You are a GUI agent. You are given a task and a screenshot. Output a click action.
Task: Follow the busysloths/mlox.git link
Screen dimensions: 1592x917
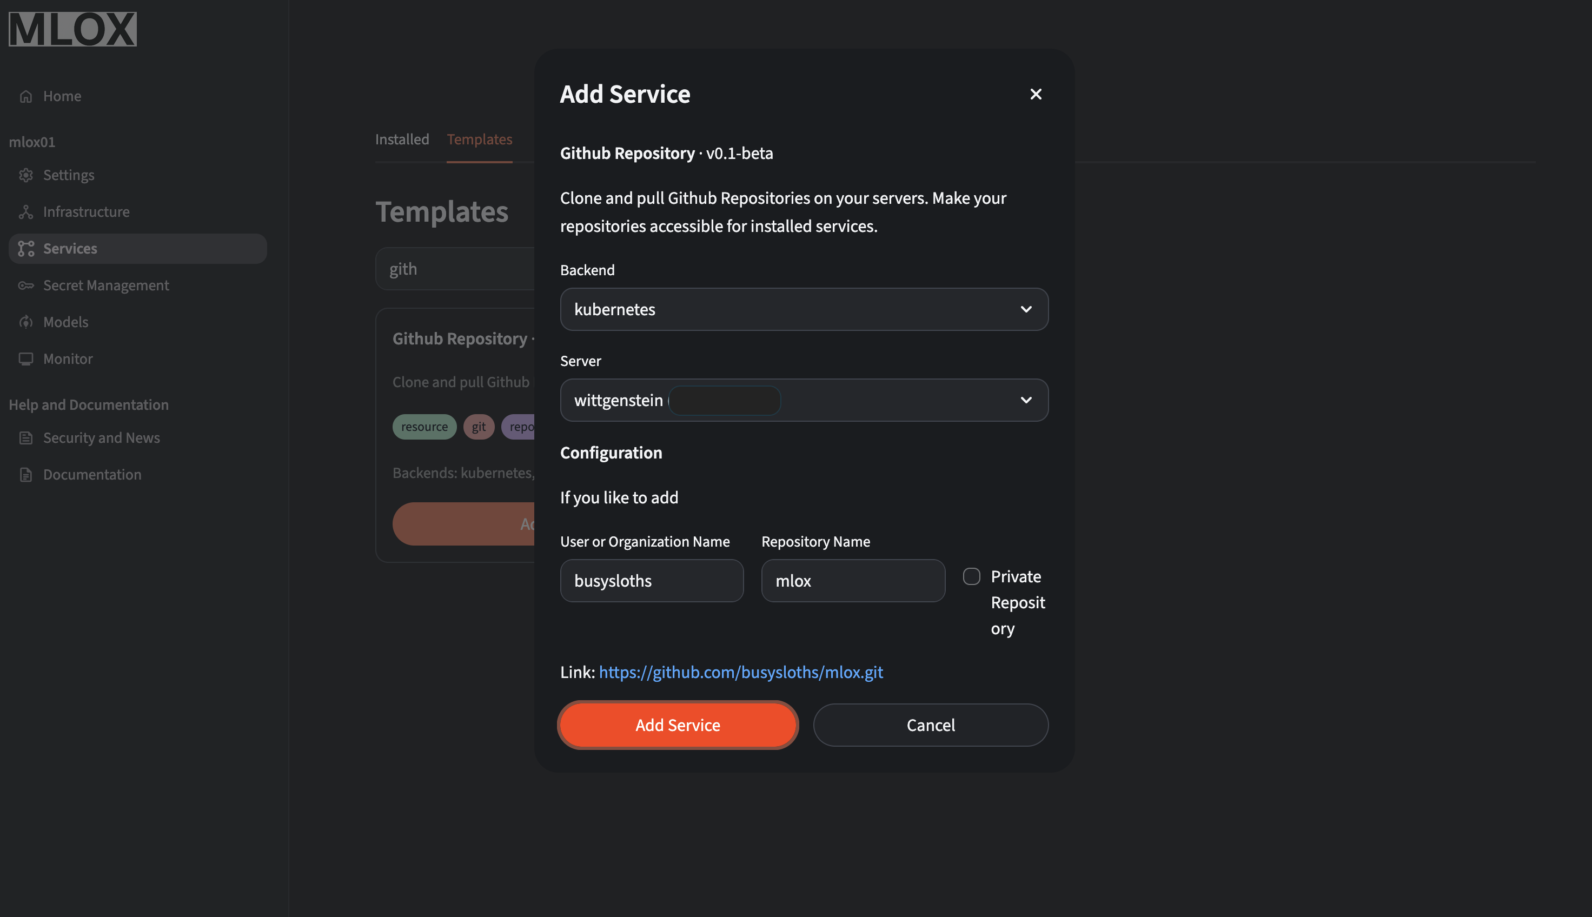tap(741, 672)
